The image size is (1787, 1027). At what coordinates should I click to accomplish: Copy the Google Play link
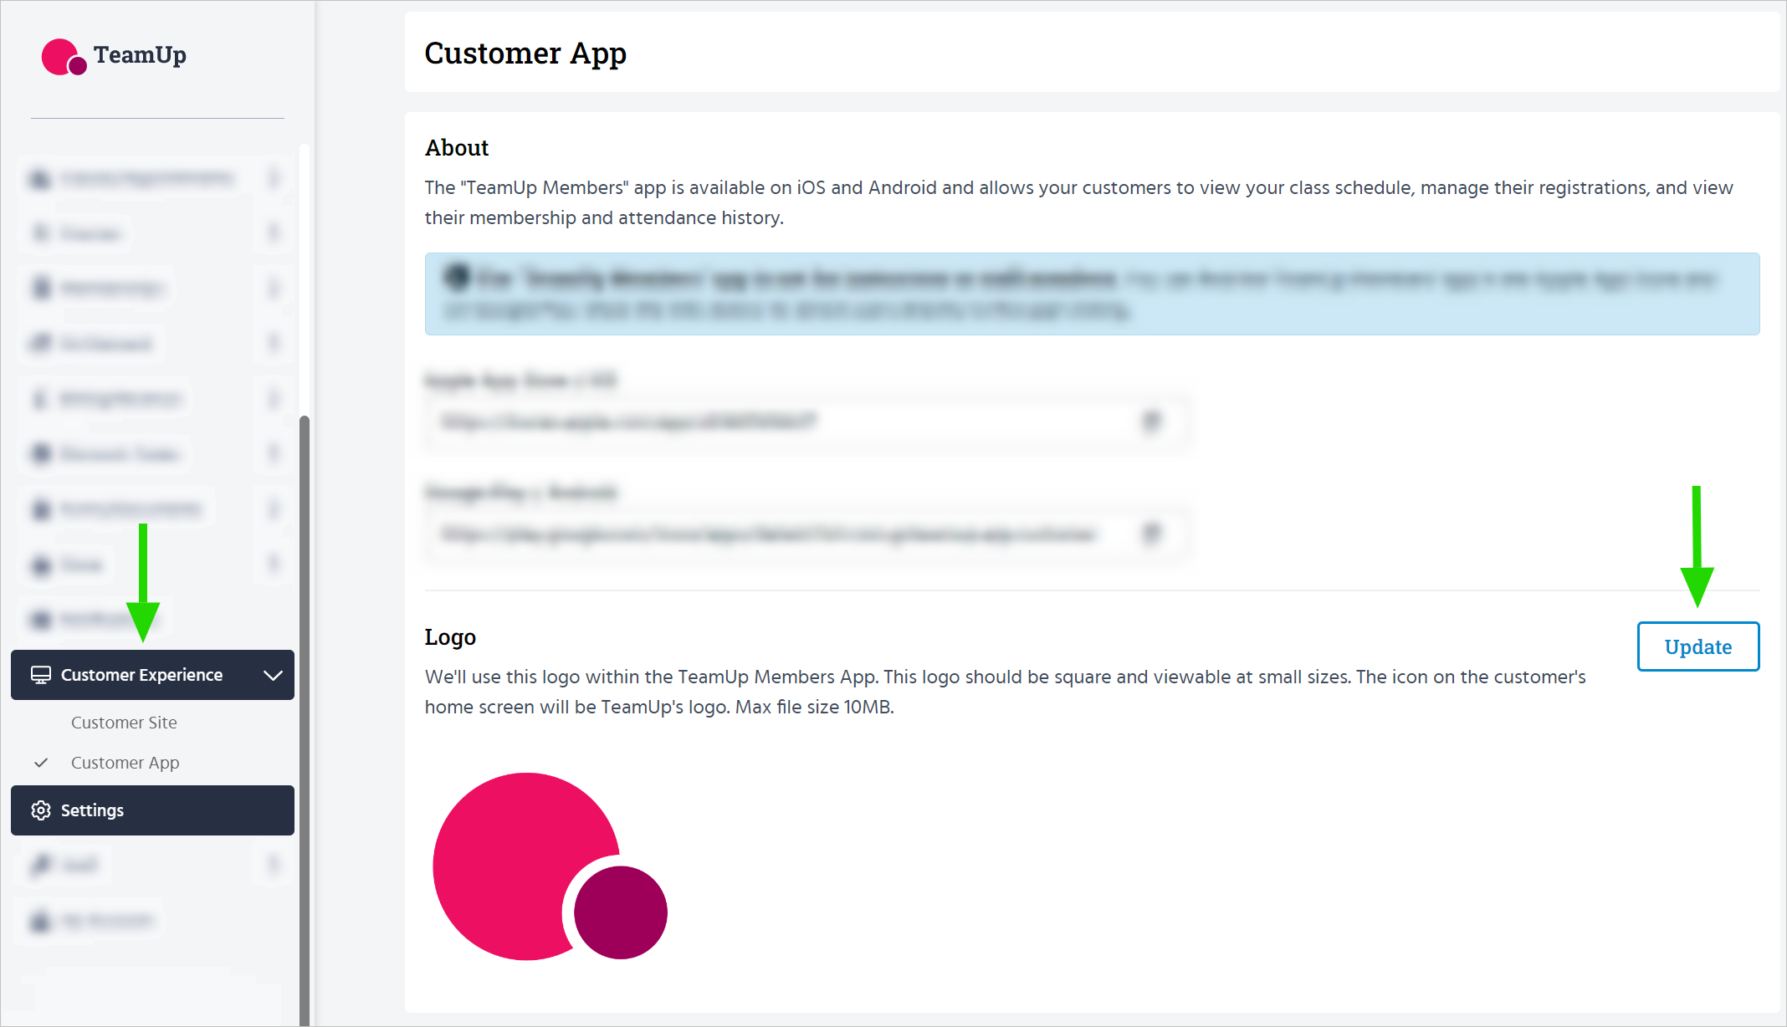tap(1152, 534)
